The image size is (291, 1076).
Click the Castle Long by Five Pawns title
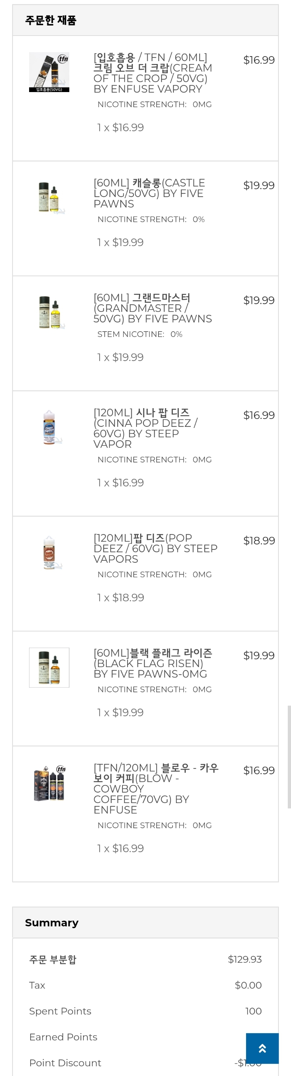click(149, 193)
